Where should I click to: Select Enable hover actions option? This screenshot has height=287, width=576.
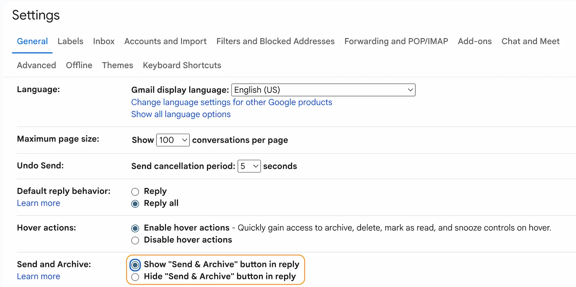135,228
